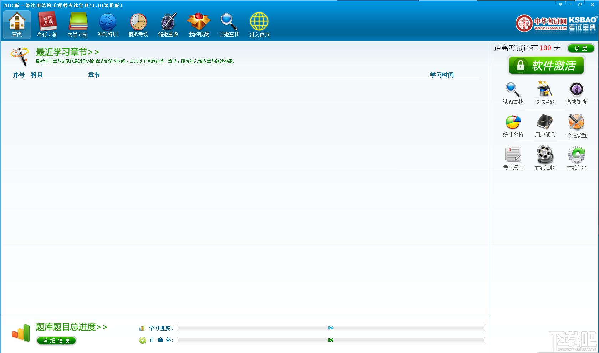The height and width of the screenshot is (353, 599).
Task: Open 错题重做 wrong-question redo
Action: (168, 22)
